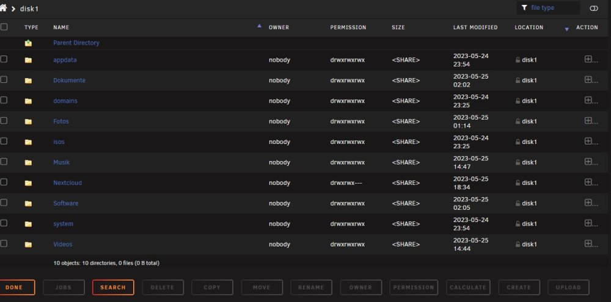This screenshot has height=302, width=611.
Task: Click the folder icon for Videos
Action: (x=28, y=245)
